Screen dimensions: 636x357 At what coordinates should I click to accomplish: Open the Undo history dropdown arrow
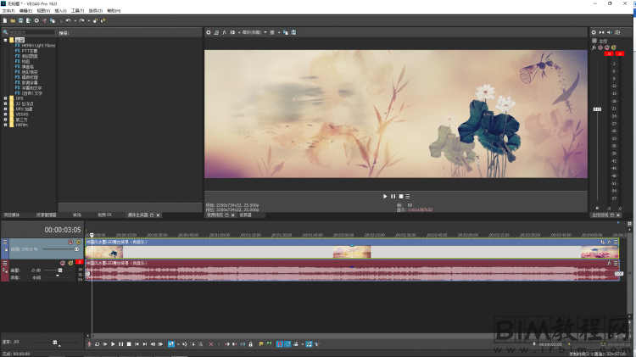[75, 20]
